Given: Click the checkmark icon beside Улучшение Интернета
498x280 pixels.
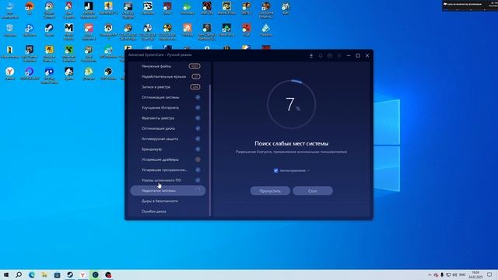Looking at the screenshot, I should point(198,107).
